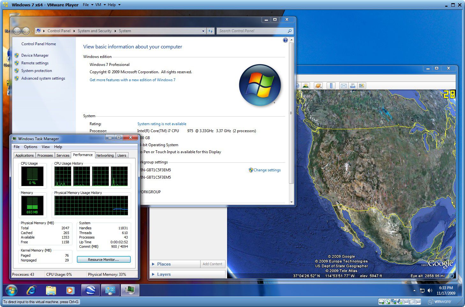Open VMware Player Help menu
This screenshot has height=307, width=465.
coord(114,5)
